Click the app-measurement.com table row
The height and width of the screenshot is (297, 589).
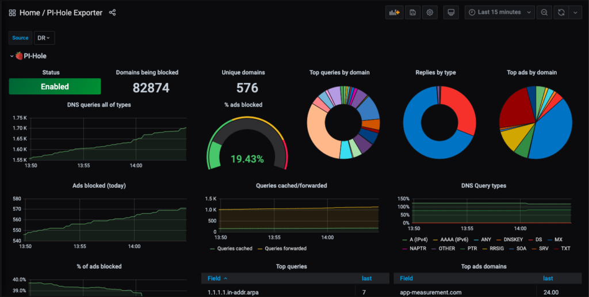pos(488,292)
